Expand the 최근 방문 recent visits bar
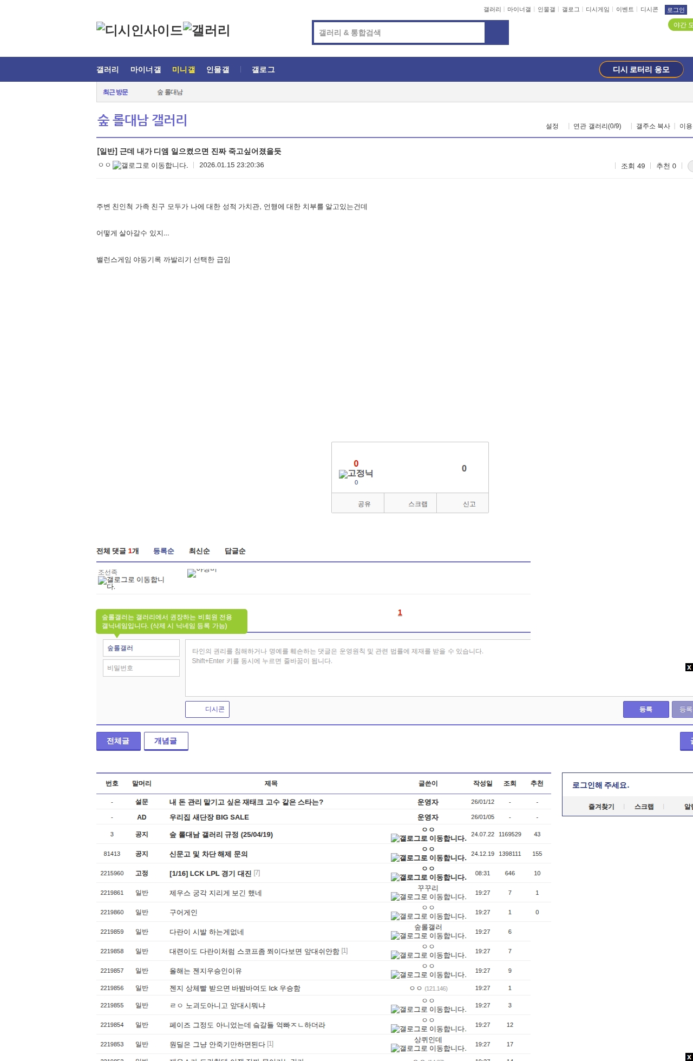The height and width of the screenshot is (1061, 693). tap(115, 92)
